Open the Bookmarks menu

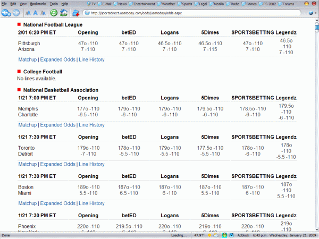point(38,4)
